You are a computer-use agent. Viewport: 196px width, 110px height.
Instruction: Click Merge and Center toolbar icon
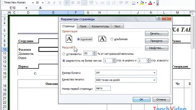point(84,3)
